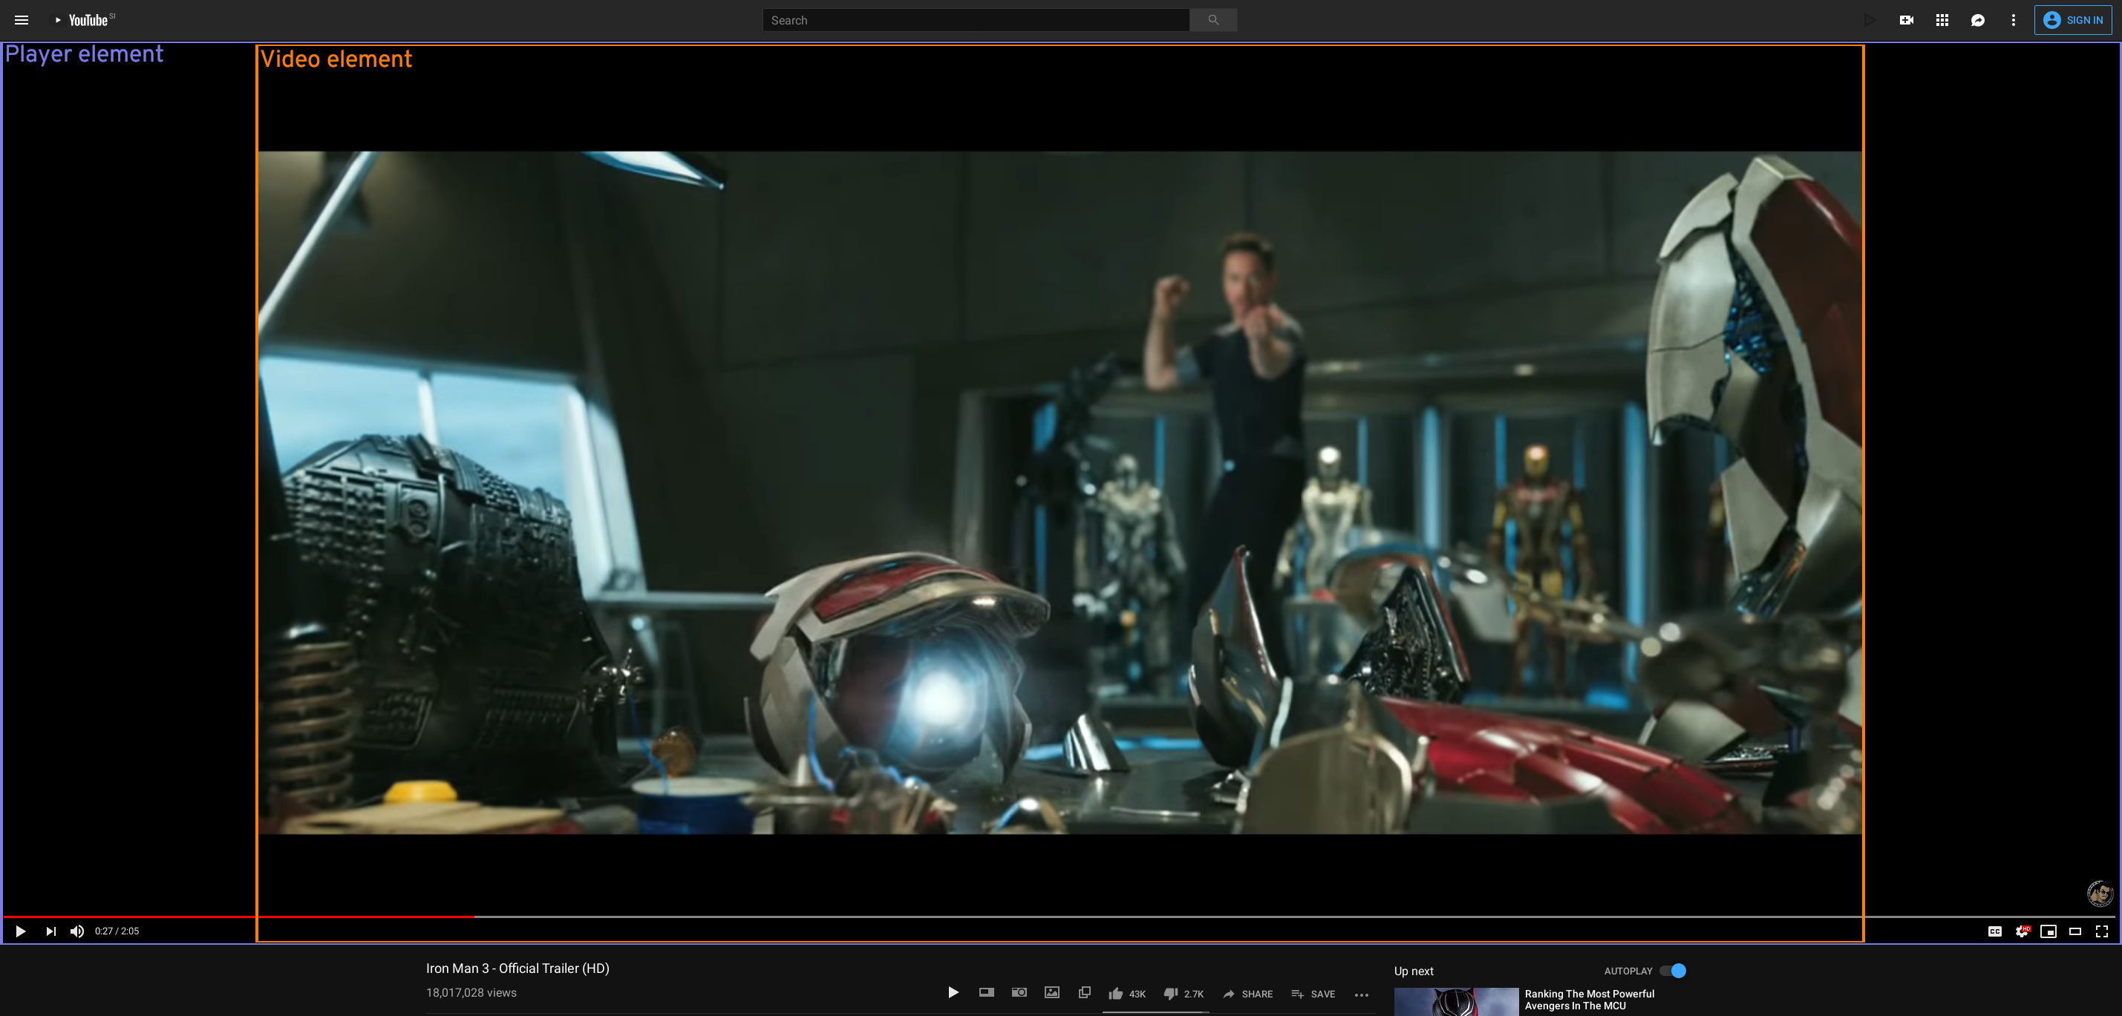The height and width of the screenshot is (1016, 2122).
Task: Open header three-dot settings menu
Action: tap(2014, 20)
